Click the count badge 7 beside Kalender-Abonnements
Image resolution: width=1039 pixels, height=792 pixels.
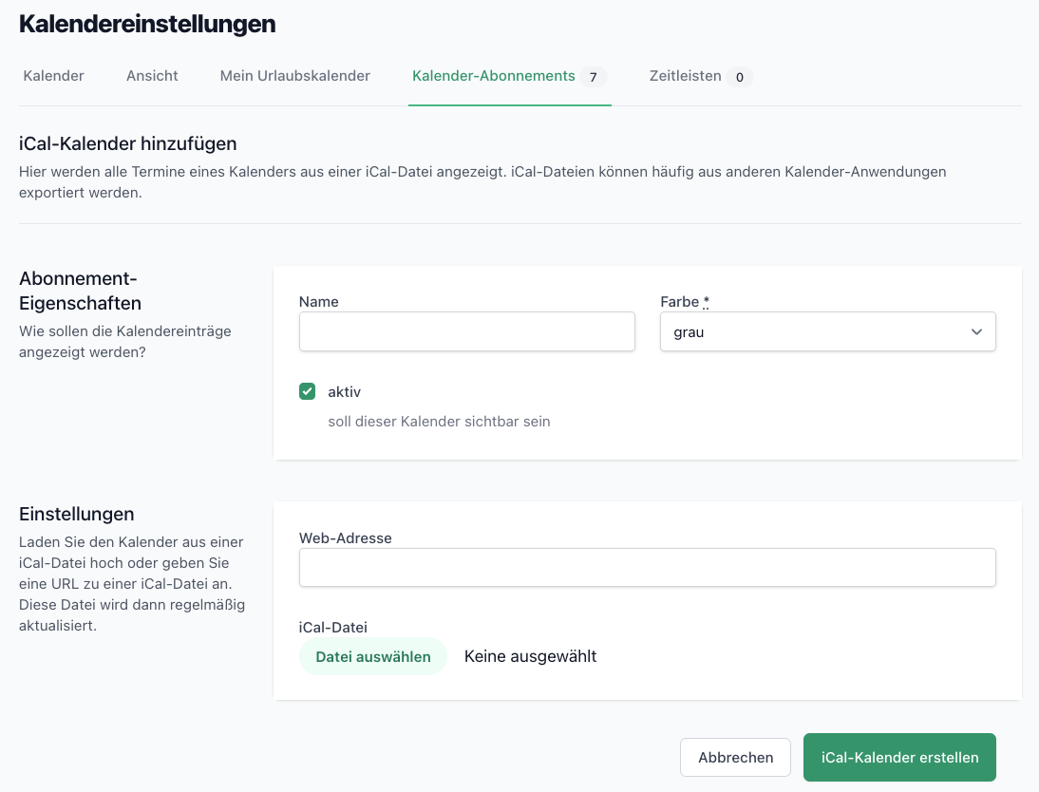[x=593, y=77]
